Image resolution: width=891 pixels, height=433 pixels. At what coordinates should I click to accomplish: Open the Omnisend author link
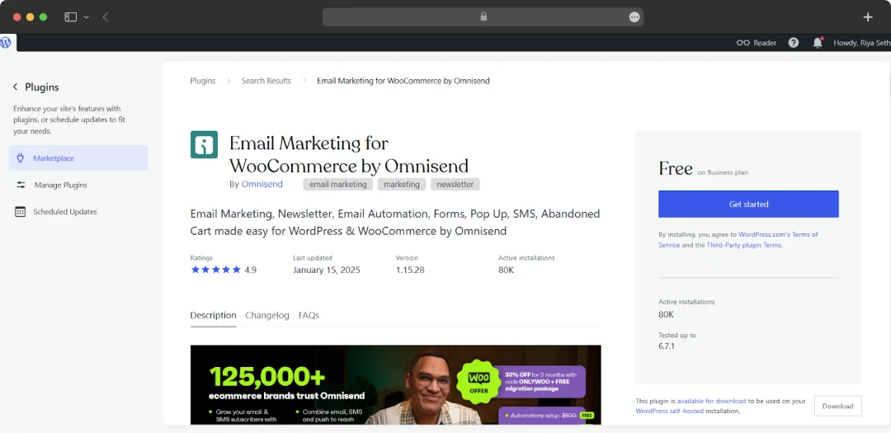click(262, 184)
